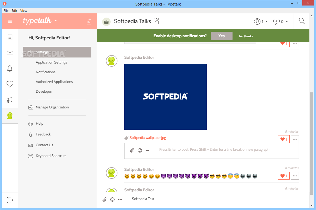The height and width of the screenshot is (210, 316).
Task: Open the Notifications settings entry
Action: pyautogui.click(x=46, y=72)
